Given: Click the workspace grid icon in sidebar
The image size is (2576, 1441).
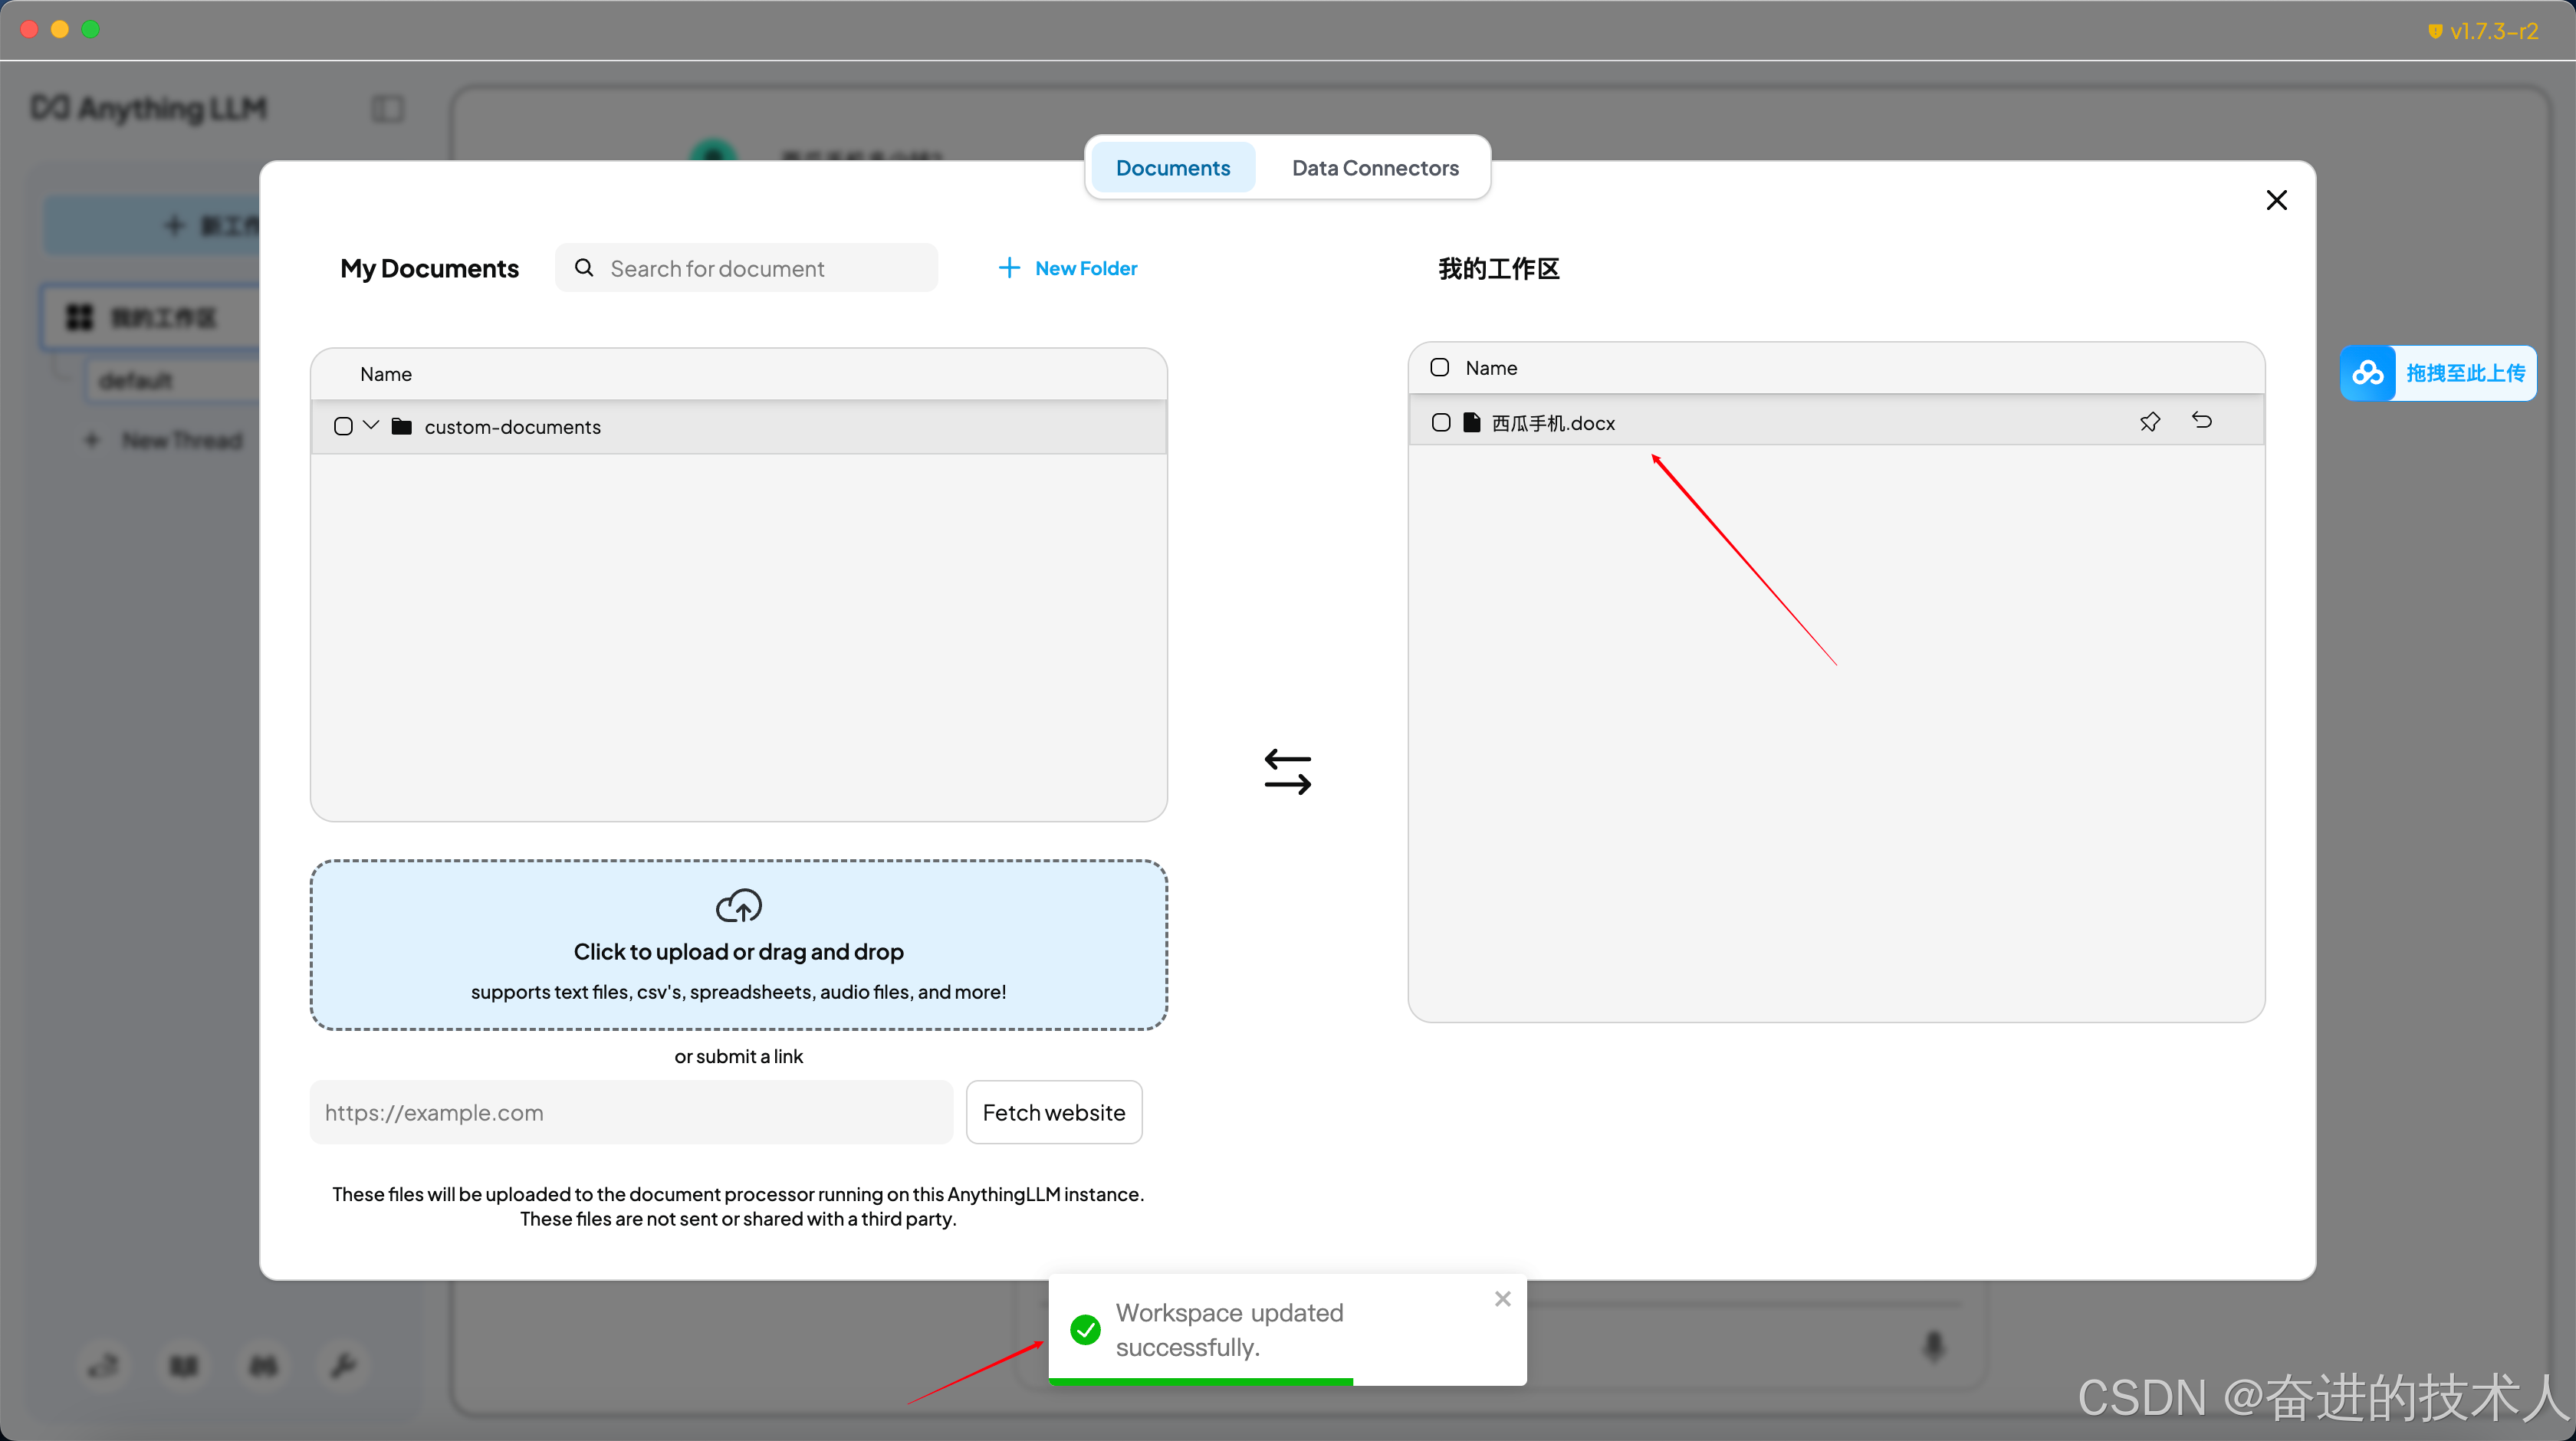Looking at the screenshot, I should pyautogui.click(x=79, y=318).
